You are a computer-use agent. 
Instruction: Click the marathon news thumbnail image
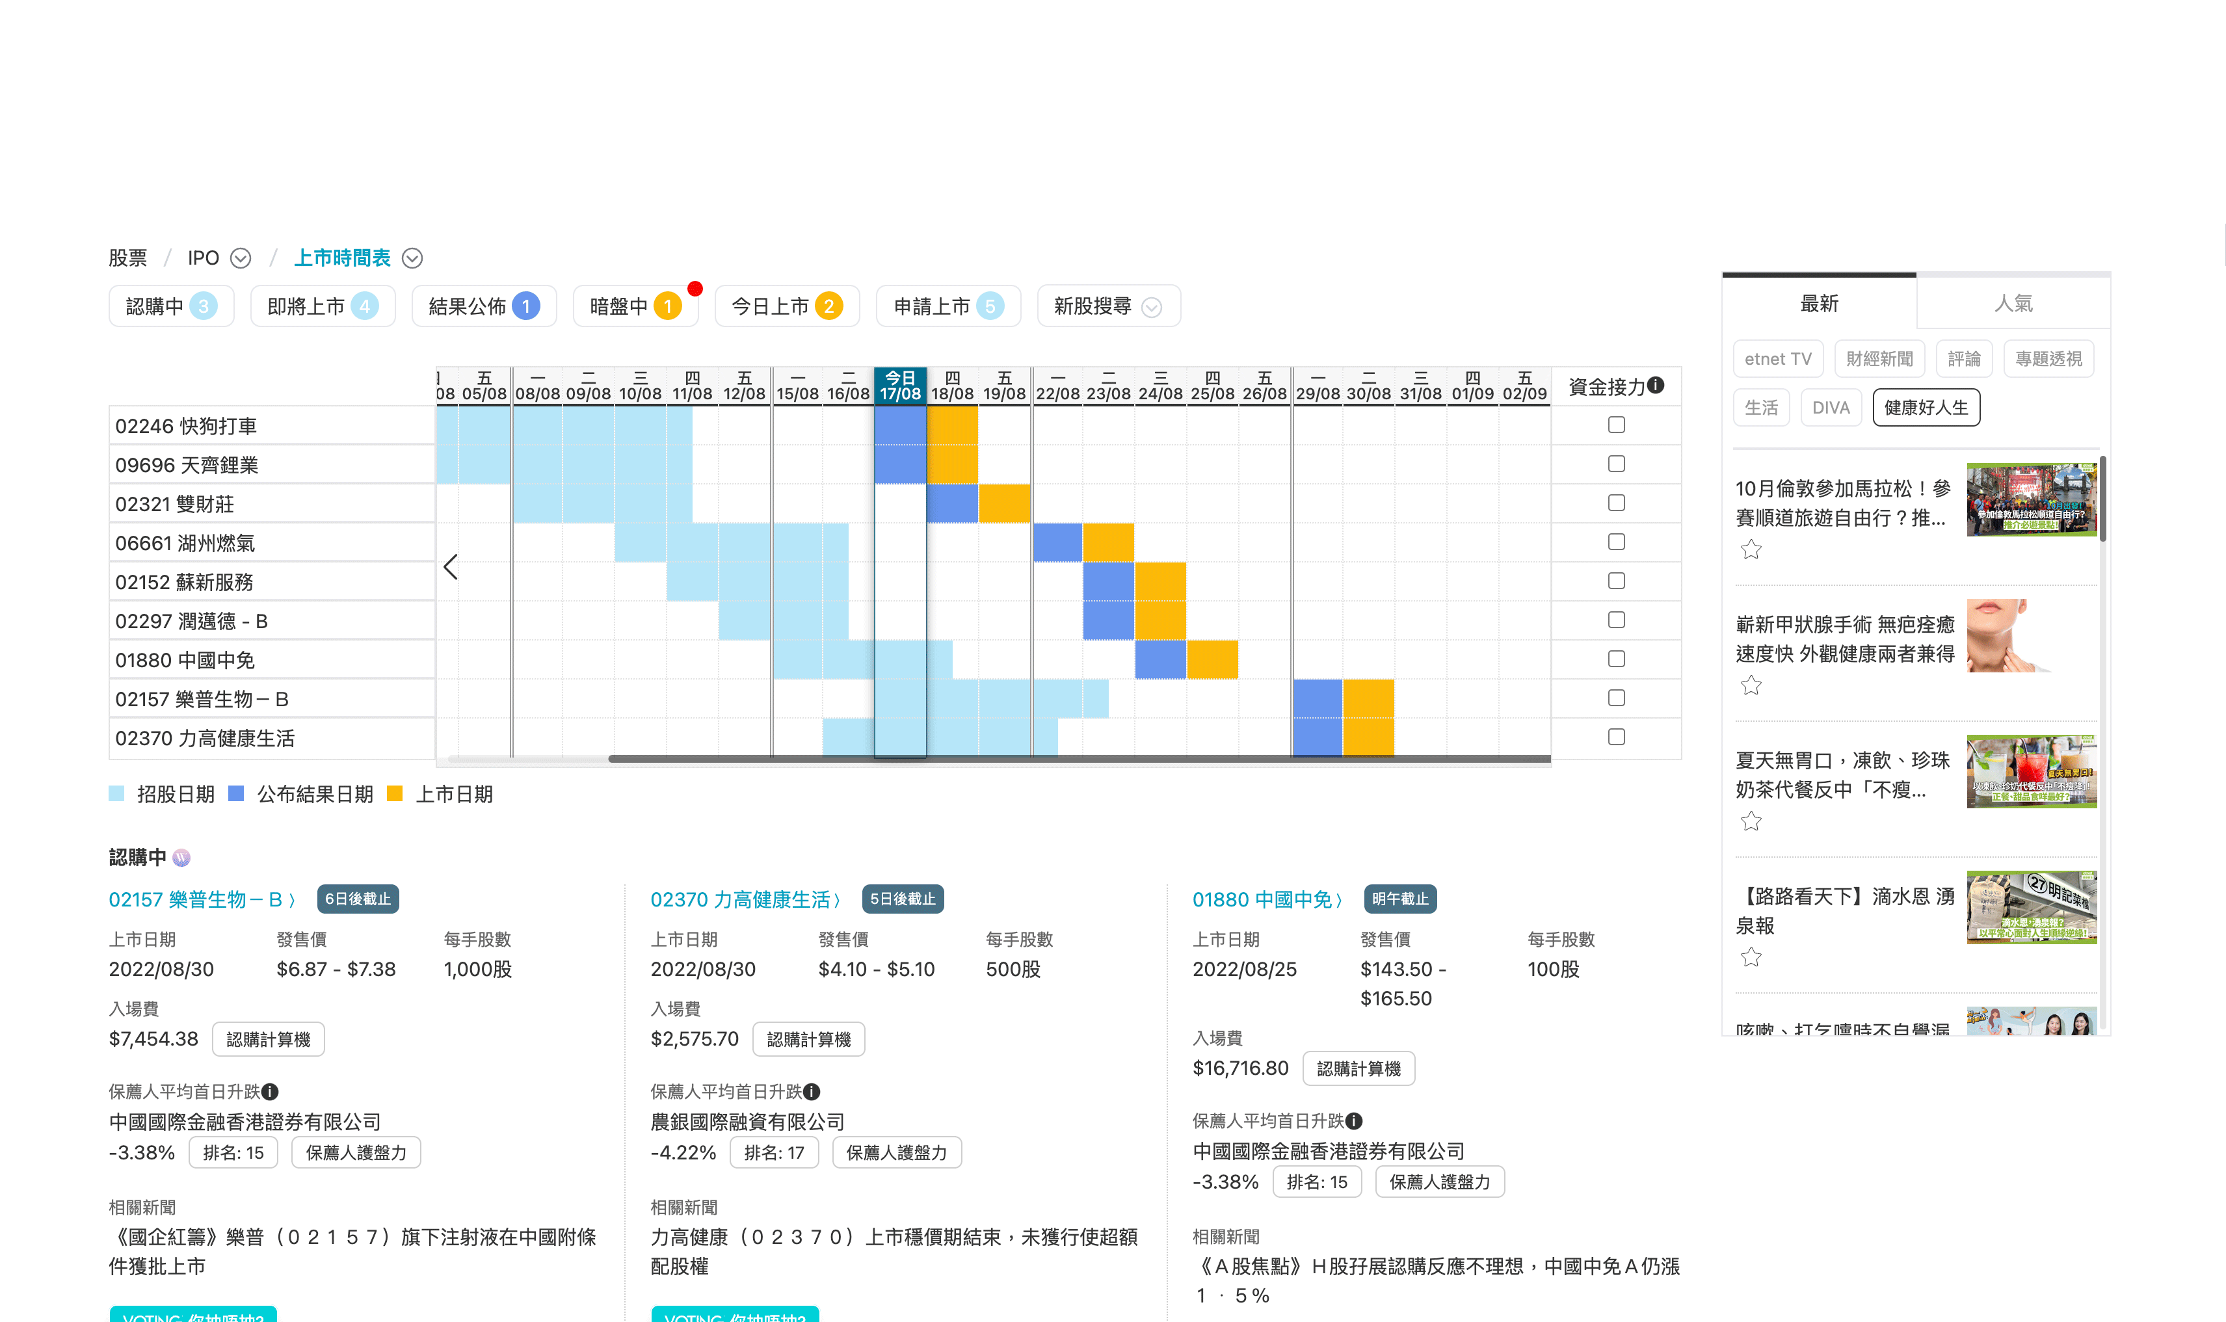[2030, 500]
